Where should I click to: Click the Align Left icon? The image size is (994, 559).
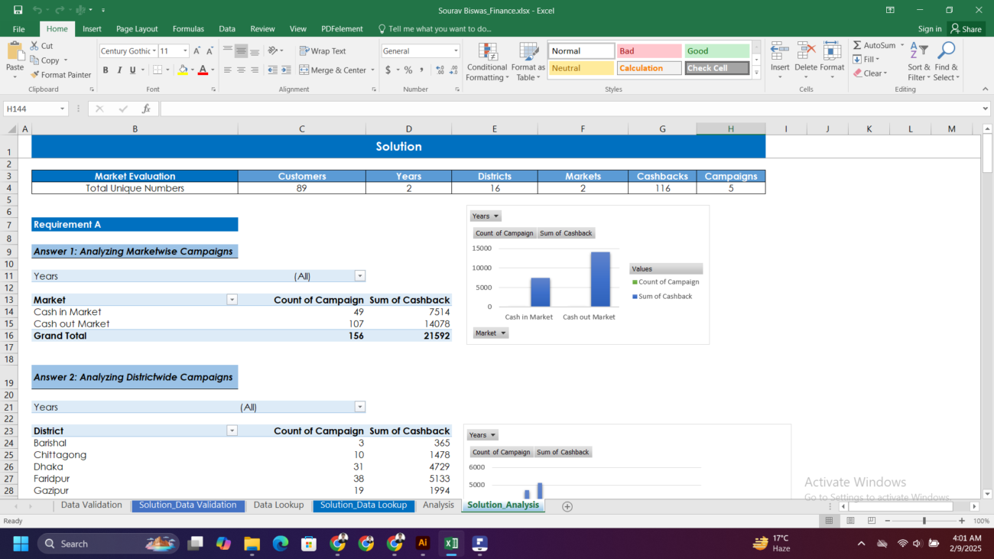click(227, 70)
